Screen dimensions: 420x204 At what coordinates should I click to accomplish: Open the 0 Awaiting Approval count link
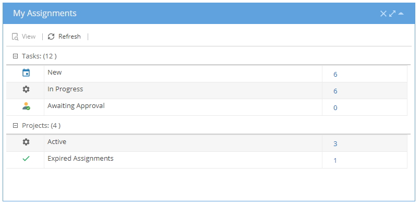click(335, 108)
